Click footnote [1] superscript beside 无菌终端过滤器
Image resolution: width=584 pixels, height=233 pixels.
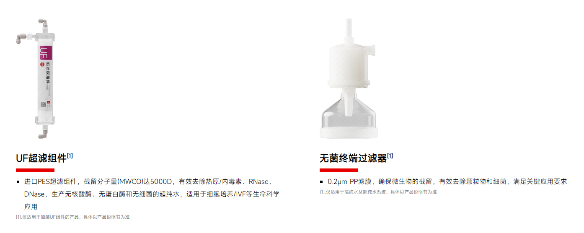[390, 156]
